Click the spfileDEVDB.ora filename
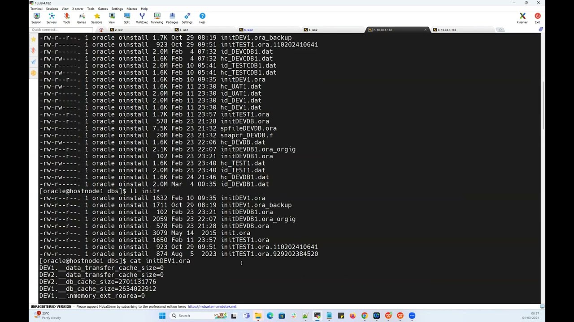The image size is (574, 322). click(248, 128)
